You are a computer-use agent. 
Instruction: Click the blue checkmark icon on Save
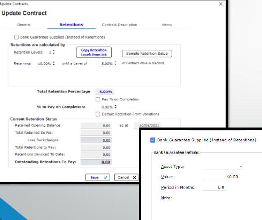(106, 178)
